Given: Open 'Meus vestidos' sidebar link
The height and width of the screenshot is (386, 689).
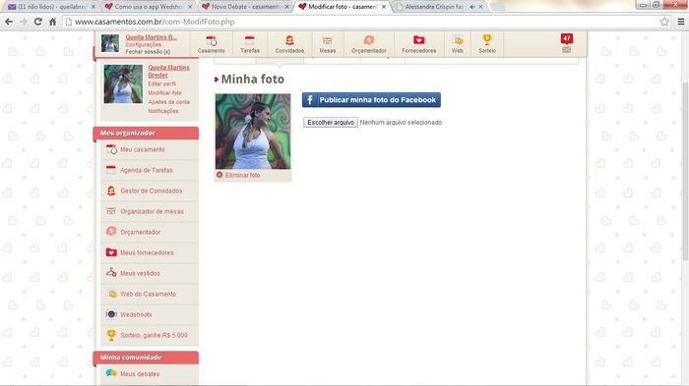Looking at the screenshot, I should (140, 273).
